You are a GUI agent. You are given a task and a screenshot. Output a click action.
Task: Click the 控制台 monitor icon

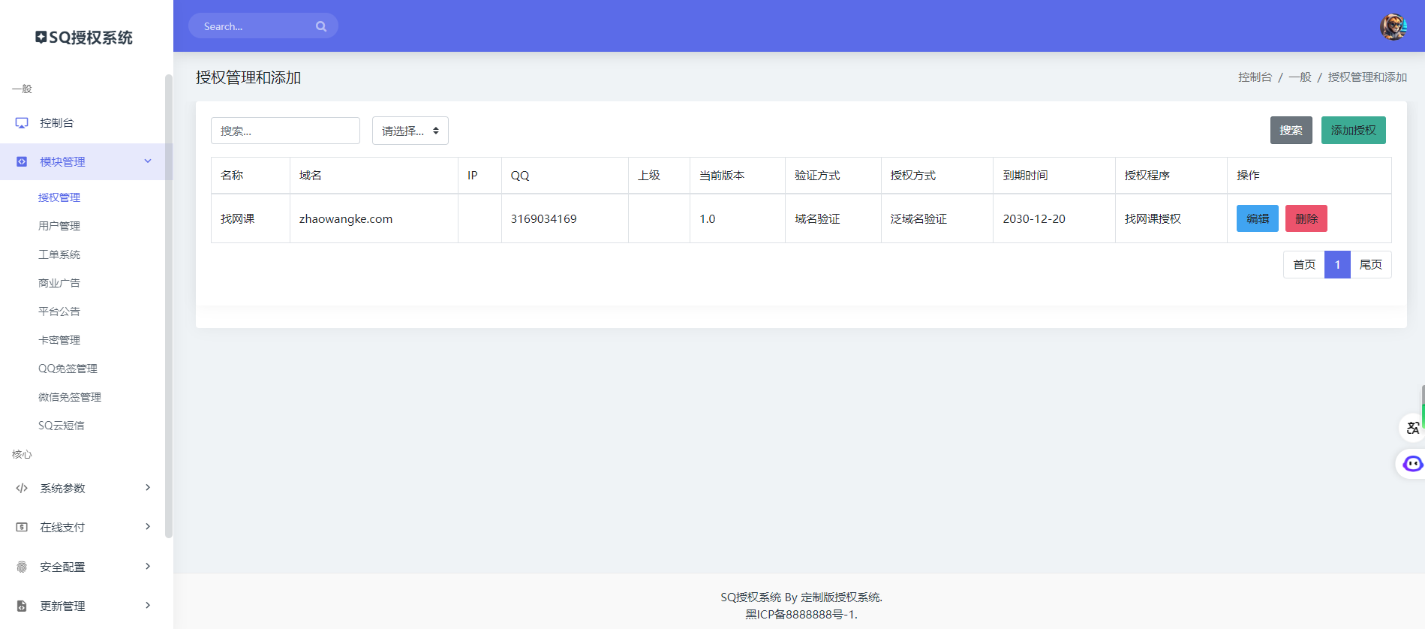pyautogui.click(x=22, y=123)
